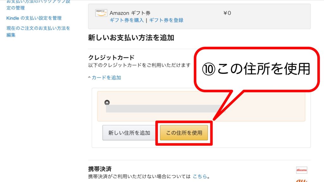Click the Amazon gift card icon

point(101,13)
